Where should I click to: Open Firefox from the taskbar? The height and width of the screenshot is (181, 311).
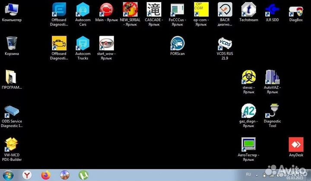click(x=46, y=175)
